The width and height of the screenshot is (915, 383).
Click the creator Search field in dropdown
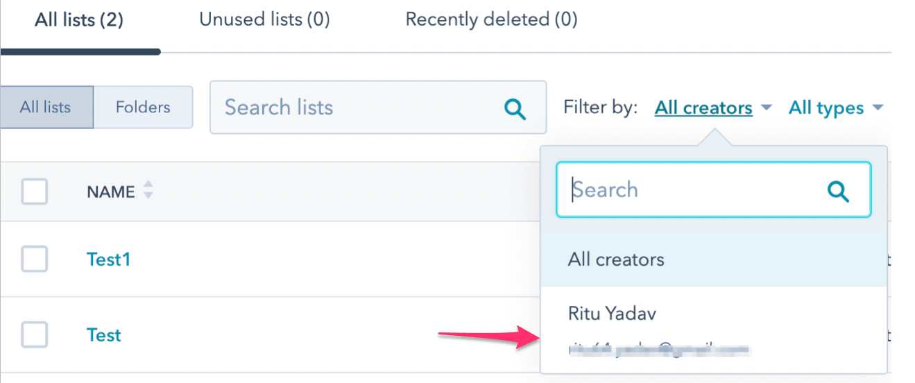pyautogui.click(x=694, y=190)
